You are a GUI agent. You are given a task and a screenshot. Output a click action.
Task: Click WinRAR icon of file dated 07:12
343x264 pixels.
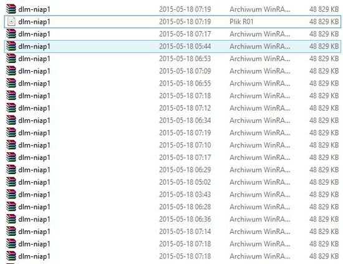[x=11, y=108]
